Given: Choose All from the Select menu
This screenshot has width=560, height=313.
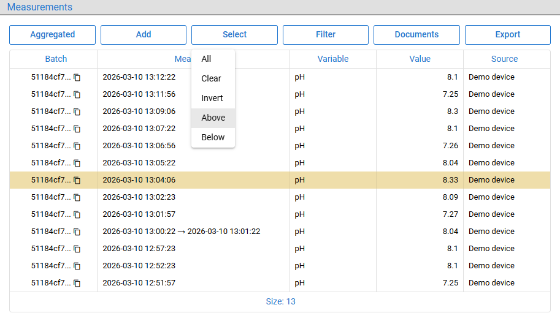Looking at the screenshot, I should [x=213, y=59].
